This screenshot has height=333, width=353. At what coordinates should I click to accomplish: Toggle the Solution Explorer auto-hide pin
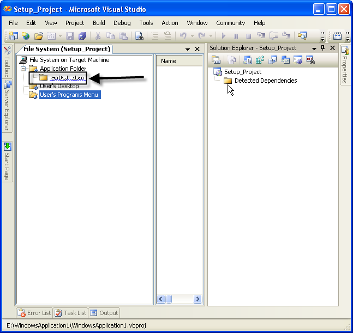tap(322, 48)
